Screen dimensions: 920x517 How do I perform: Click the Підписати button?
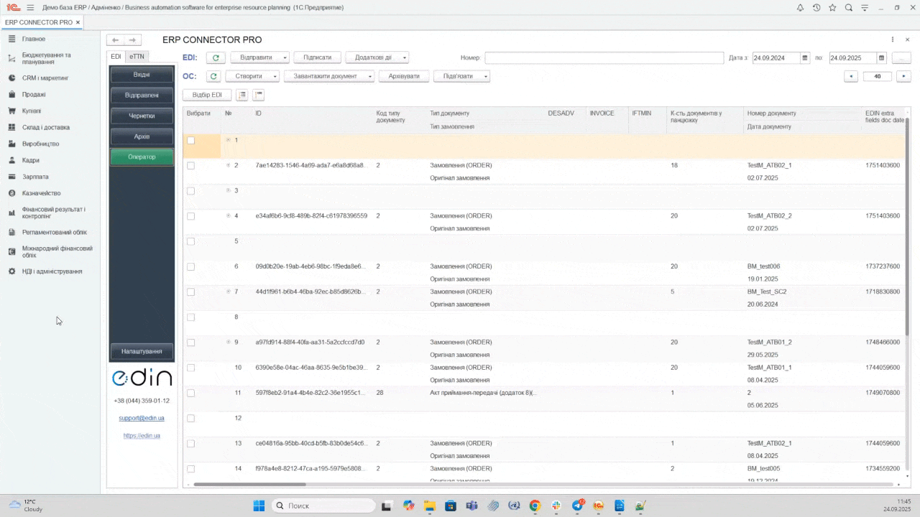point(317,57)
